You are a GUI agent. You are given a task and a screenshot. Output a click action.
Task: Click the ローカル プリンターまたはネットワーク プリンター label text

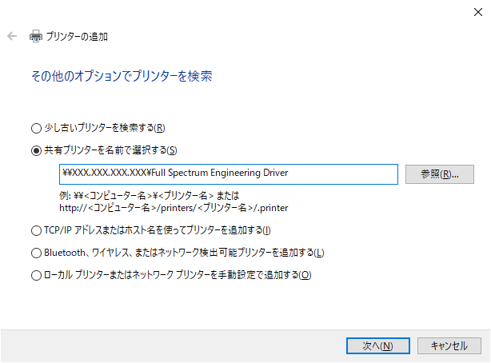tap(178, 275)
